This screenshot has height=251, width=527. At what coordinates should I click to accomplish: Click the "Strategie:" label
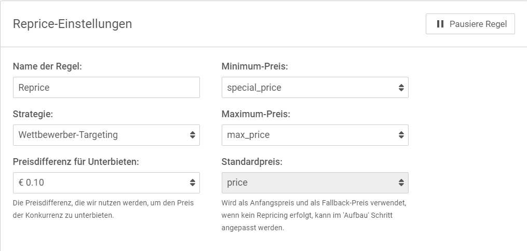pos(33,114)
